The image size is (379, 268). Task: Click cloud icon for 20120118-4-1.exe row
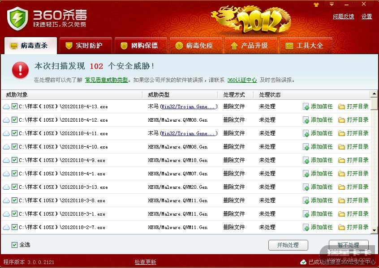click(6, 174)
